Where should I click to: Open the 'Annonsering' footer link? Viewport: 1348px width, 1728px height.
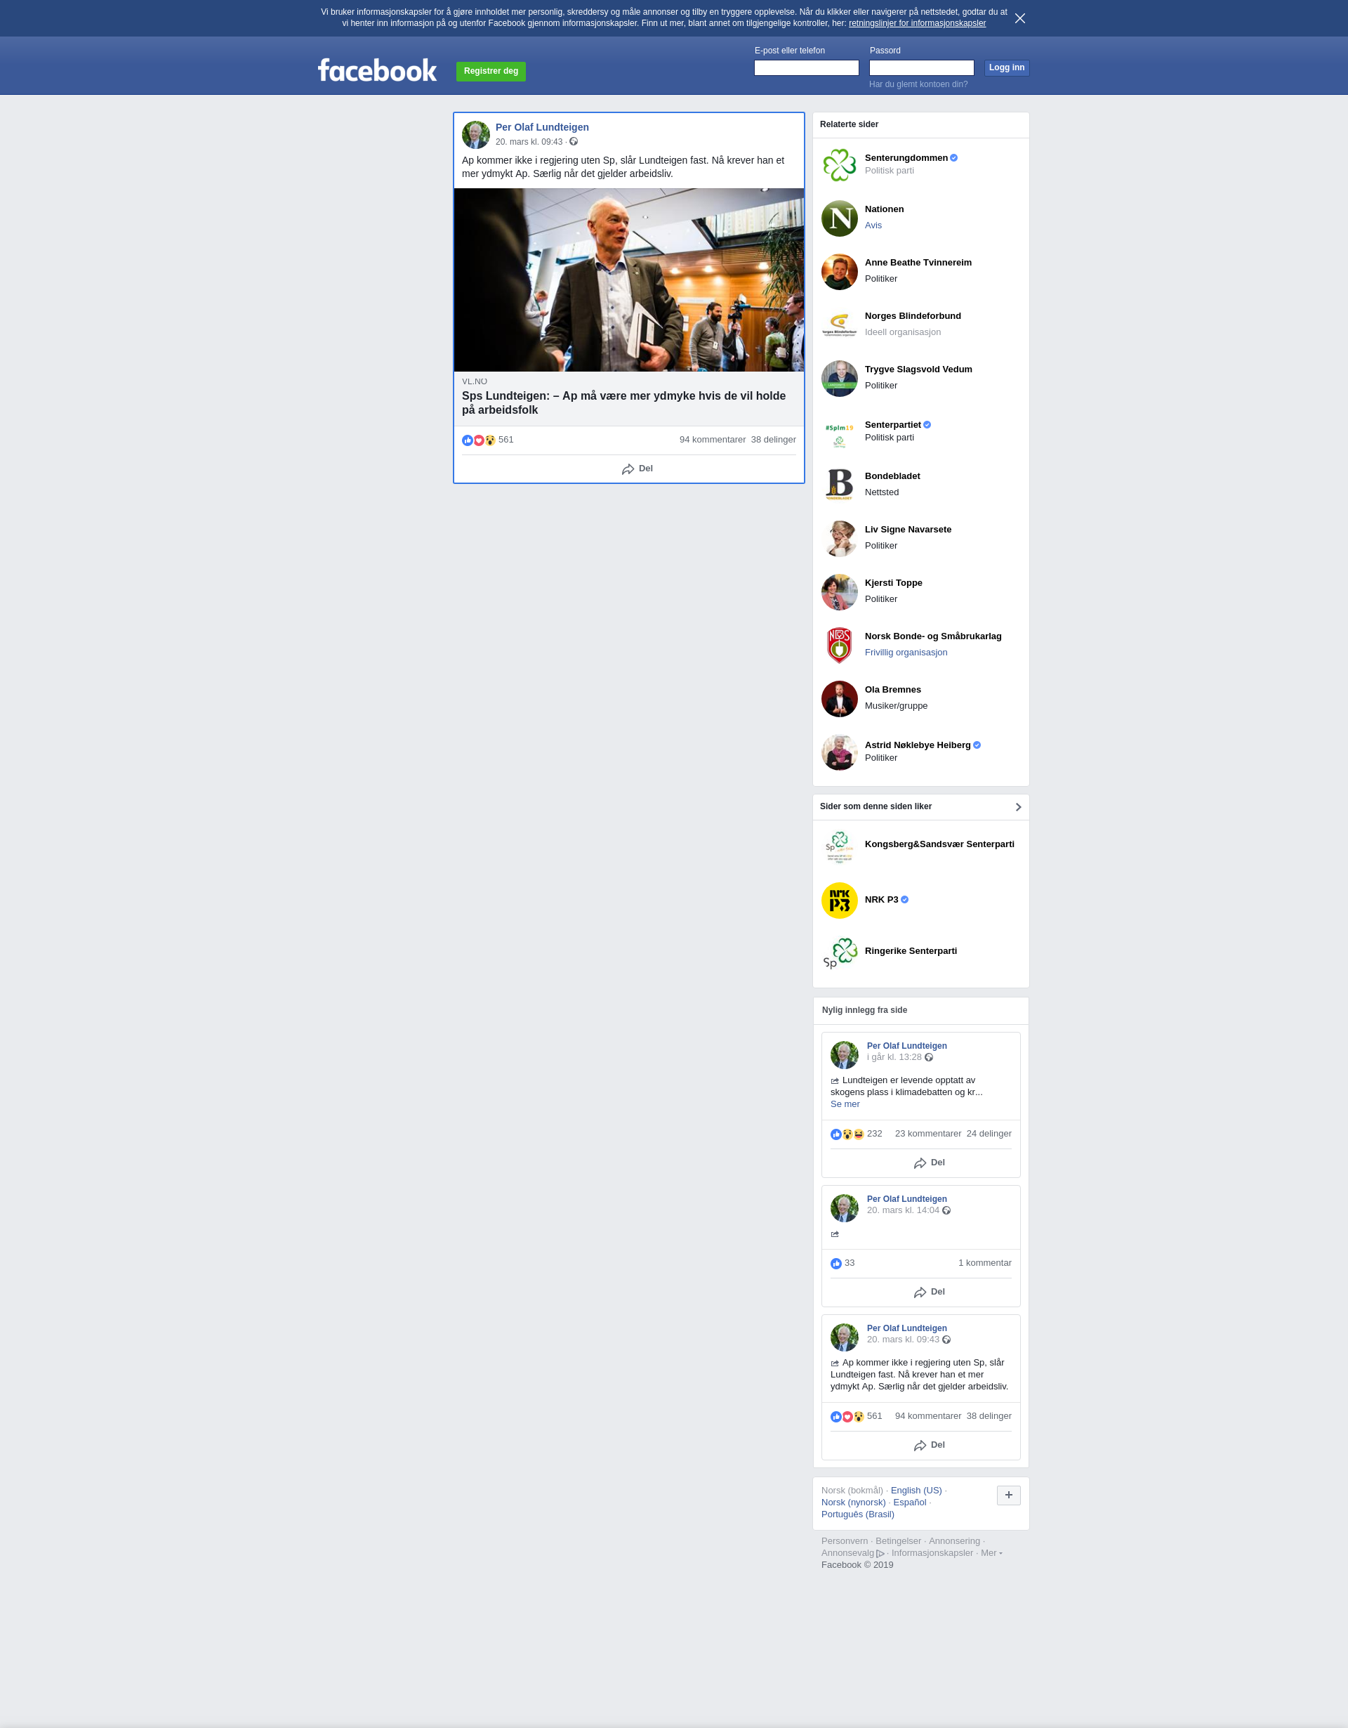coord(953,1540)
